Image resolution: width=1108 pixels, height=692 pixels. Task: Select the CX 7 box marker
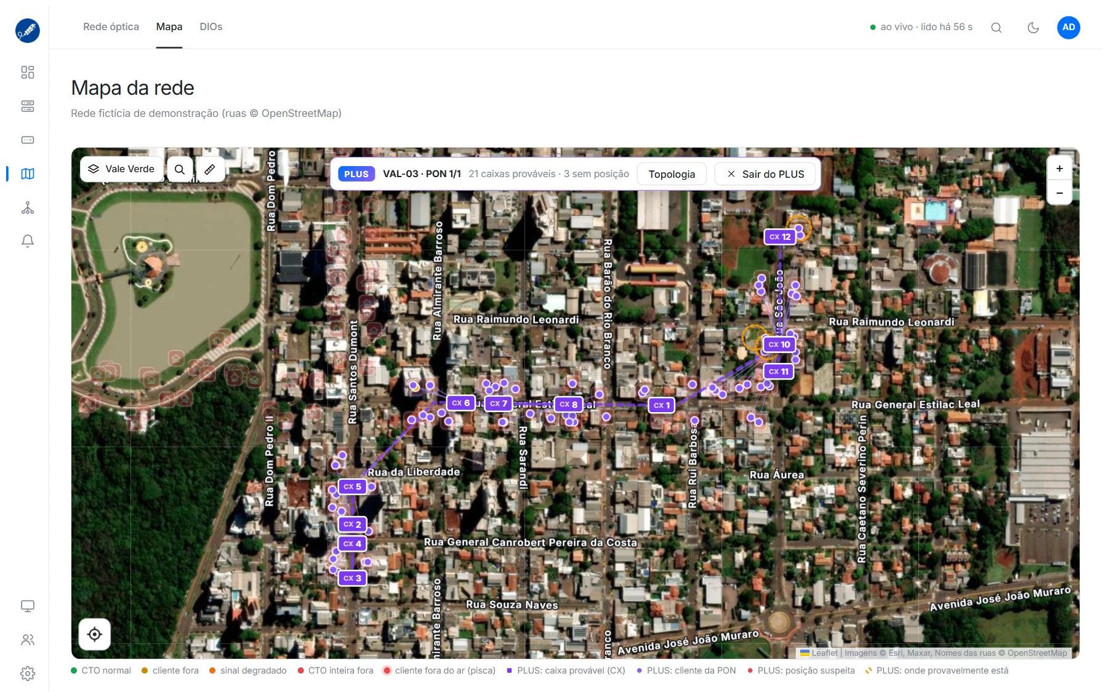pyautogui.click(x=499, y=404)
